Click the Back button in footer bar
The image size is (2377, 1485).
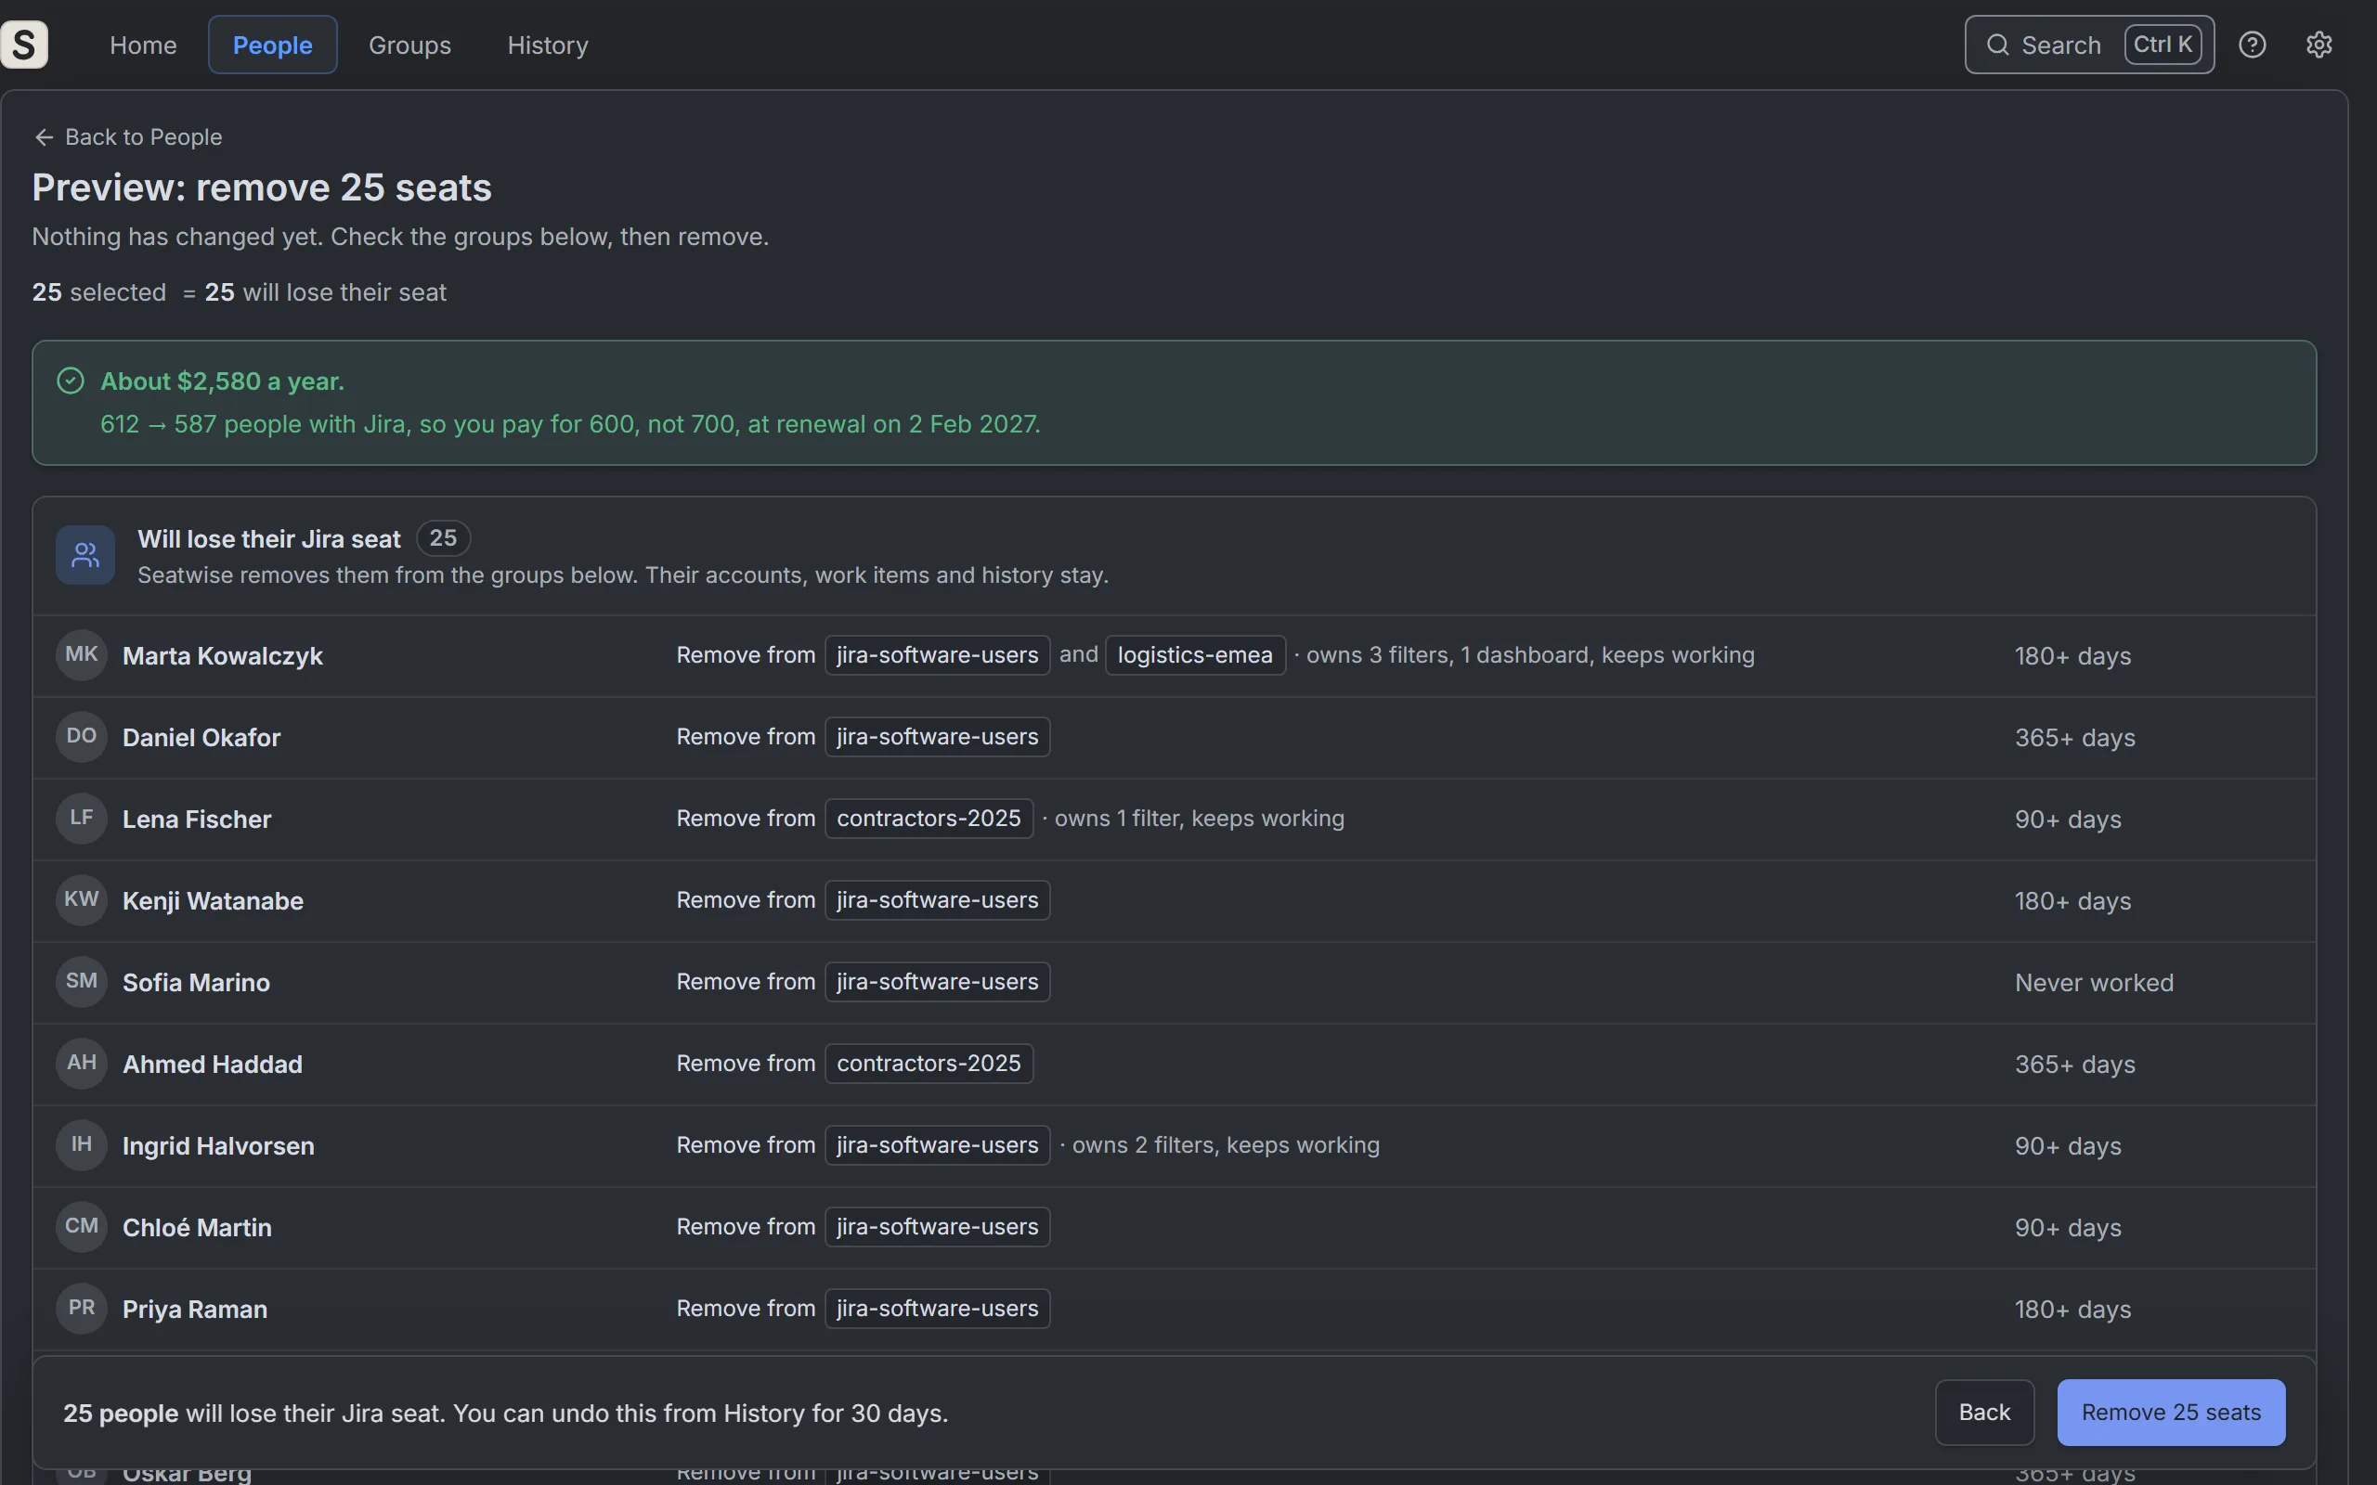[x=1984, y=1413]
